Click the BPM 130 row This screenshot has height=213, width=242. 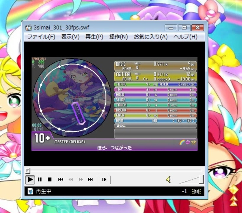155,121
